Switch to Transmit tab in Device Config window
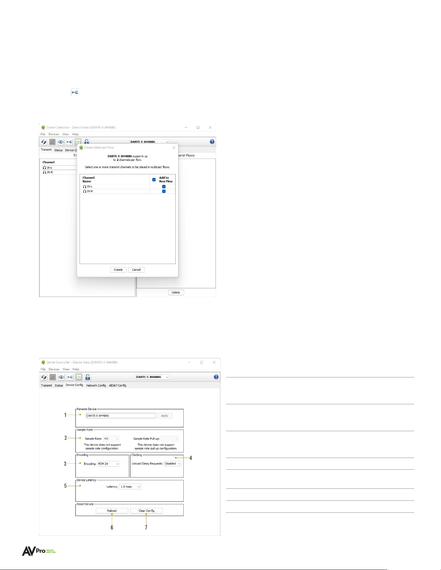The width and height of the screenshot is (441, 570). pos(46,386)
